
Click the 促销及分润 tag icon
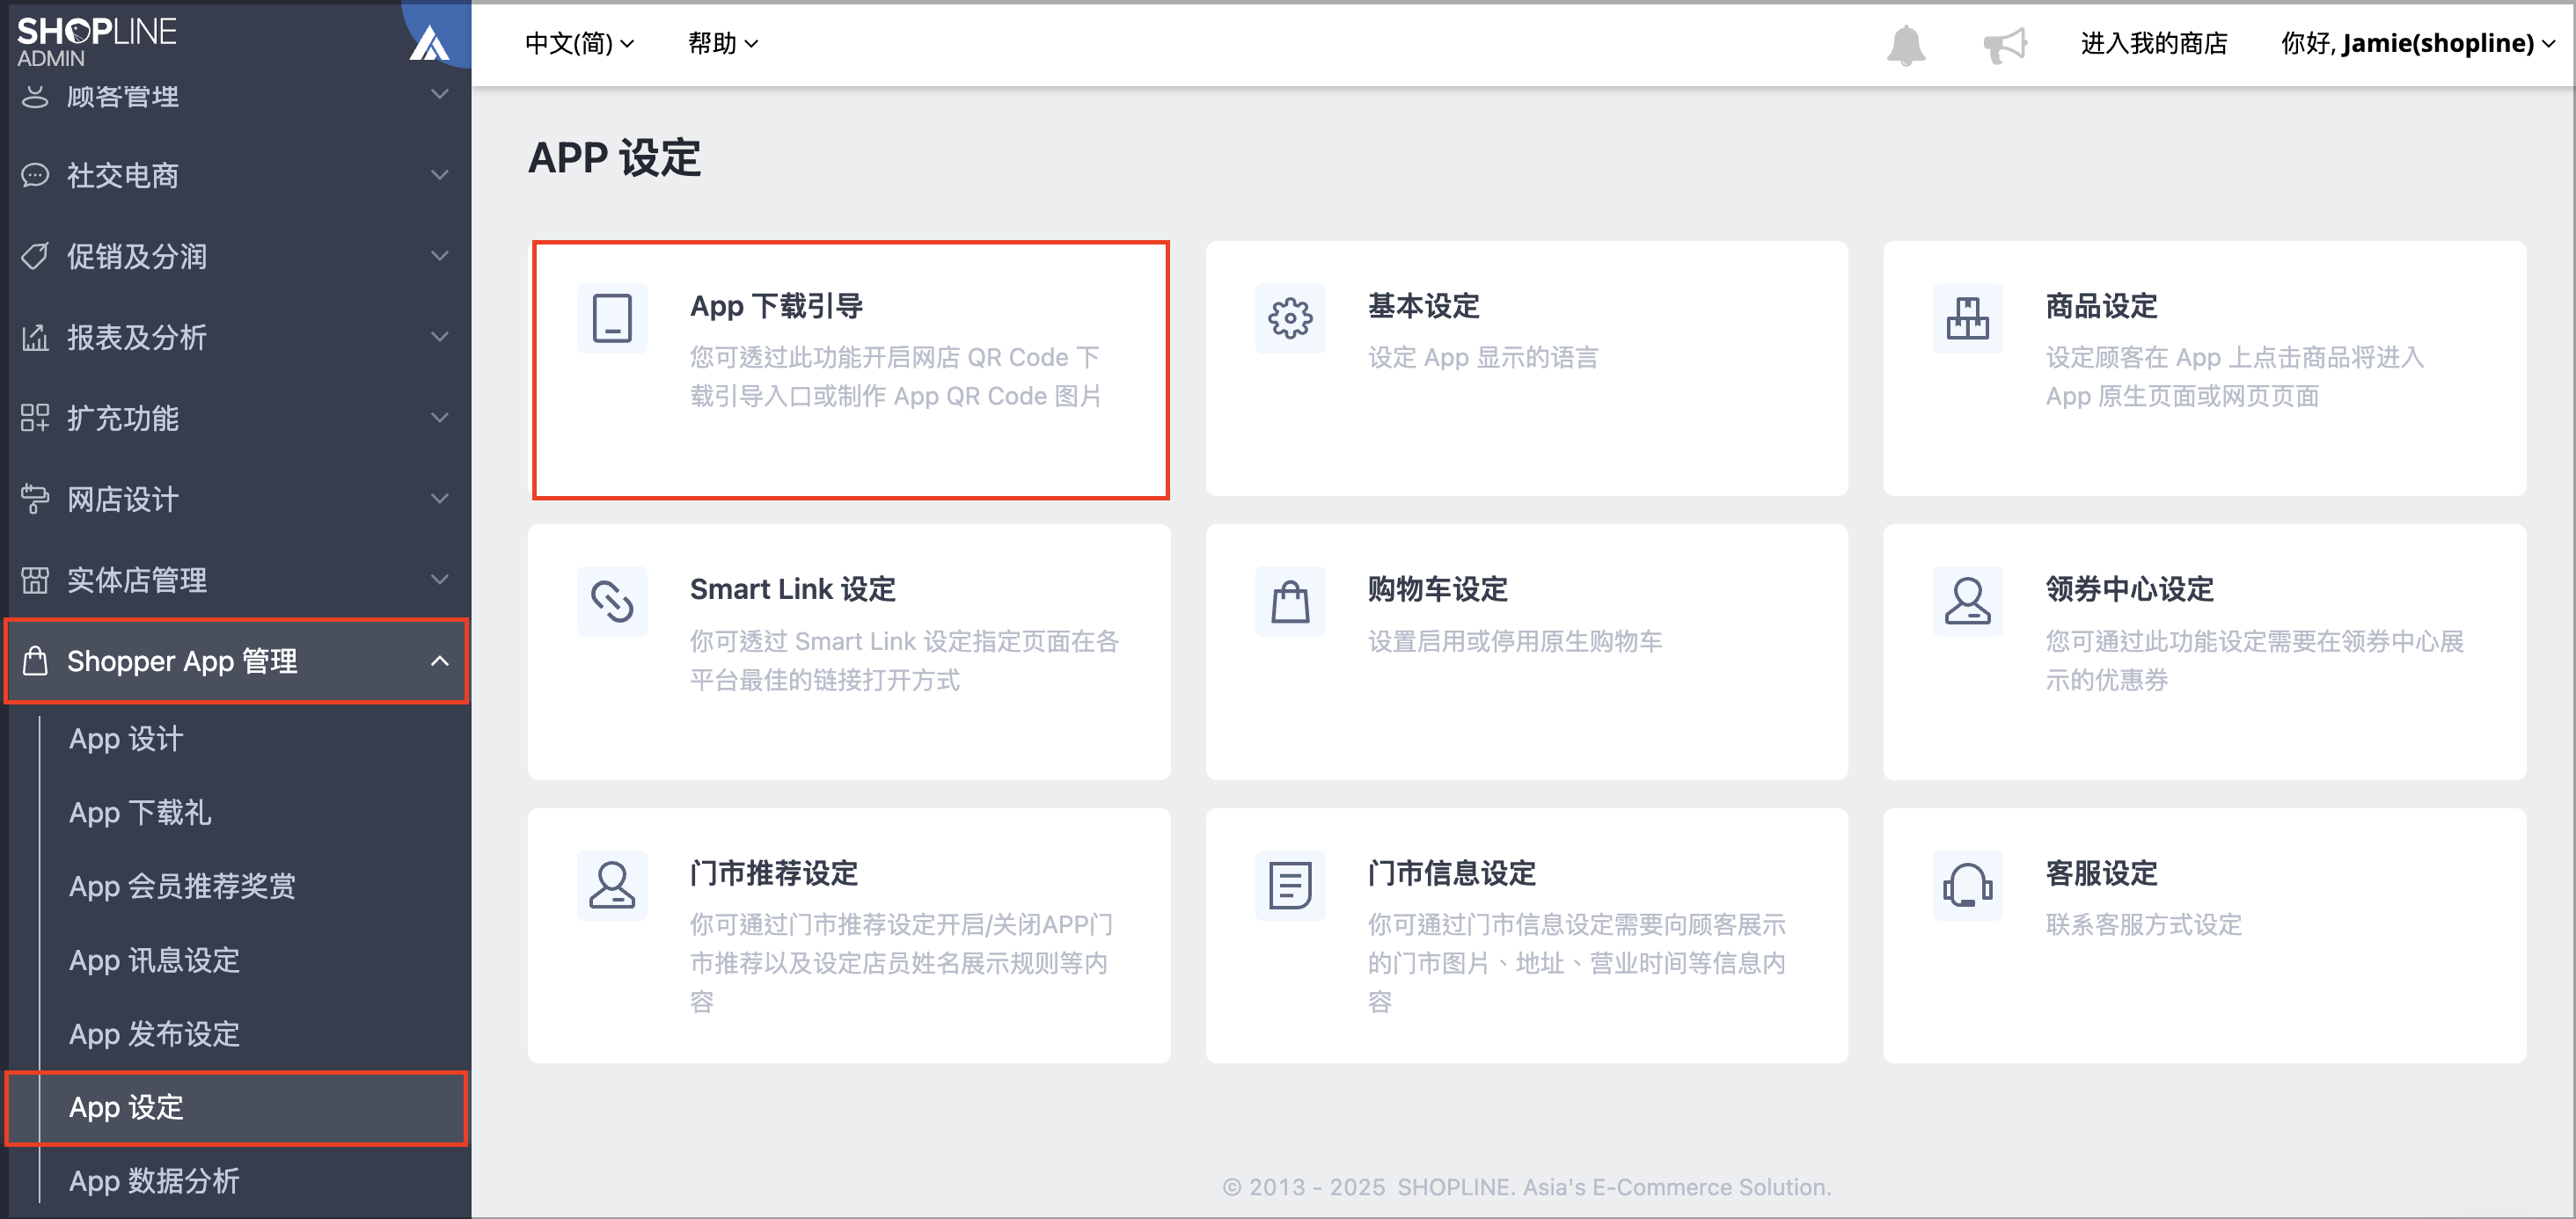click(35, 257)
